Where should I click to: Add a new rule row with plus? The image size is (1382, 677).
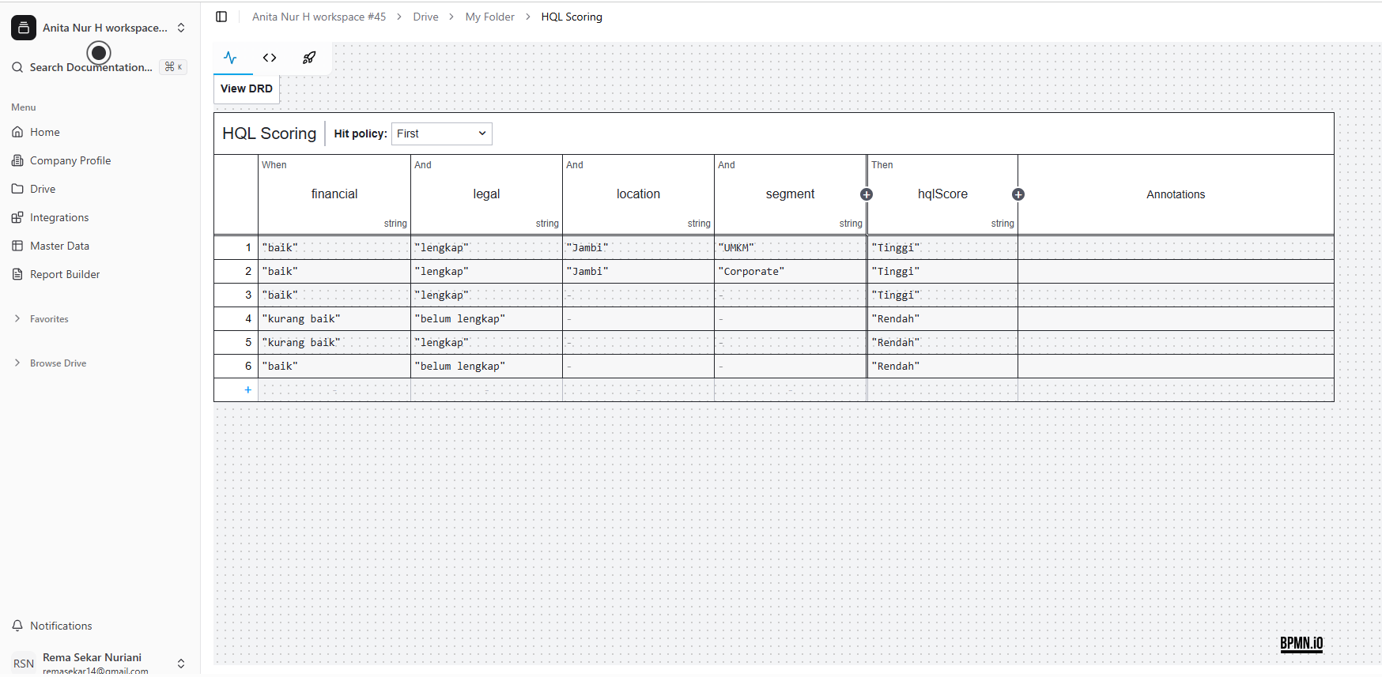click(x=247, y=389)
